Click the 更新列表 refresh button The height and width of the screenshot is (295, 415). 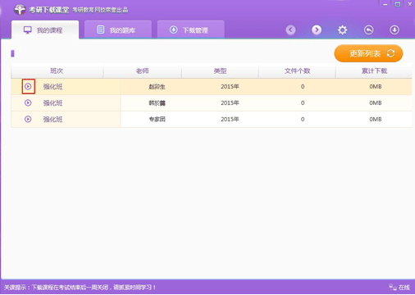[368, 53]
